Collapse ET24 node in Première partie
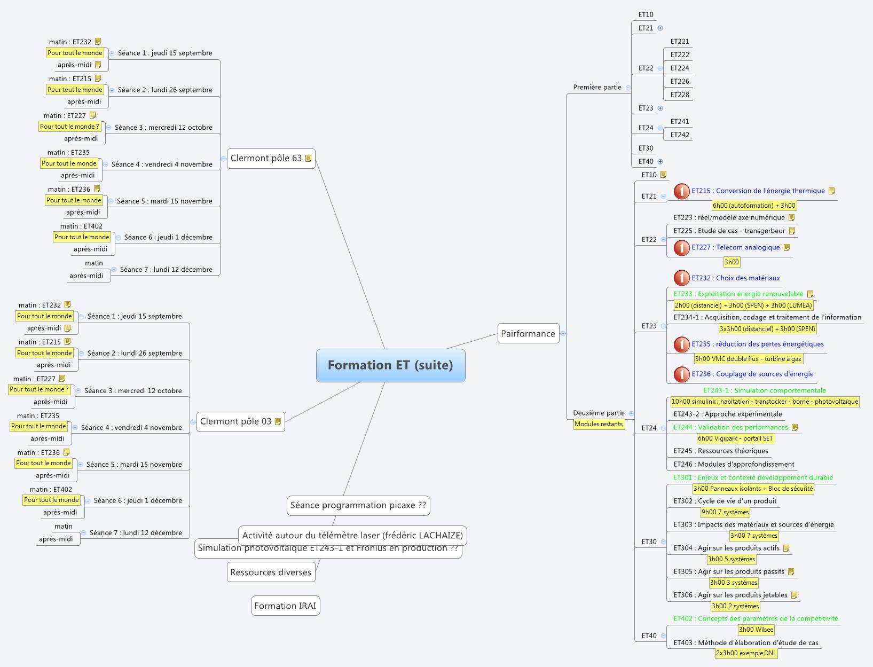The image size is (873, 667). pyautogui.click(x=660, y=128)
